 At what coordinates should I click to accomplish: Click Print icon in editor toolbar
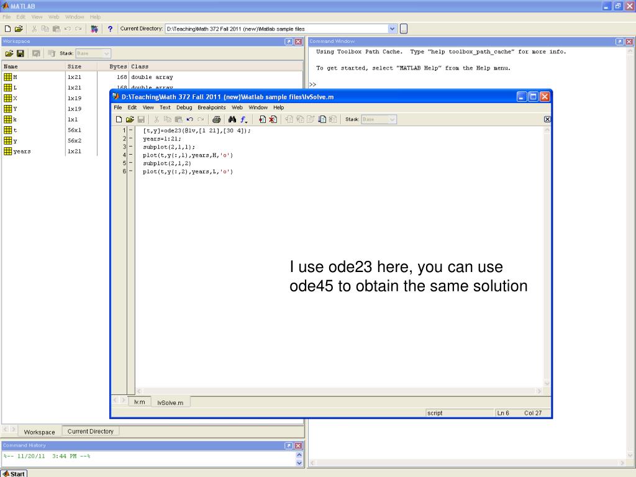tap(217, 119)
